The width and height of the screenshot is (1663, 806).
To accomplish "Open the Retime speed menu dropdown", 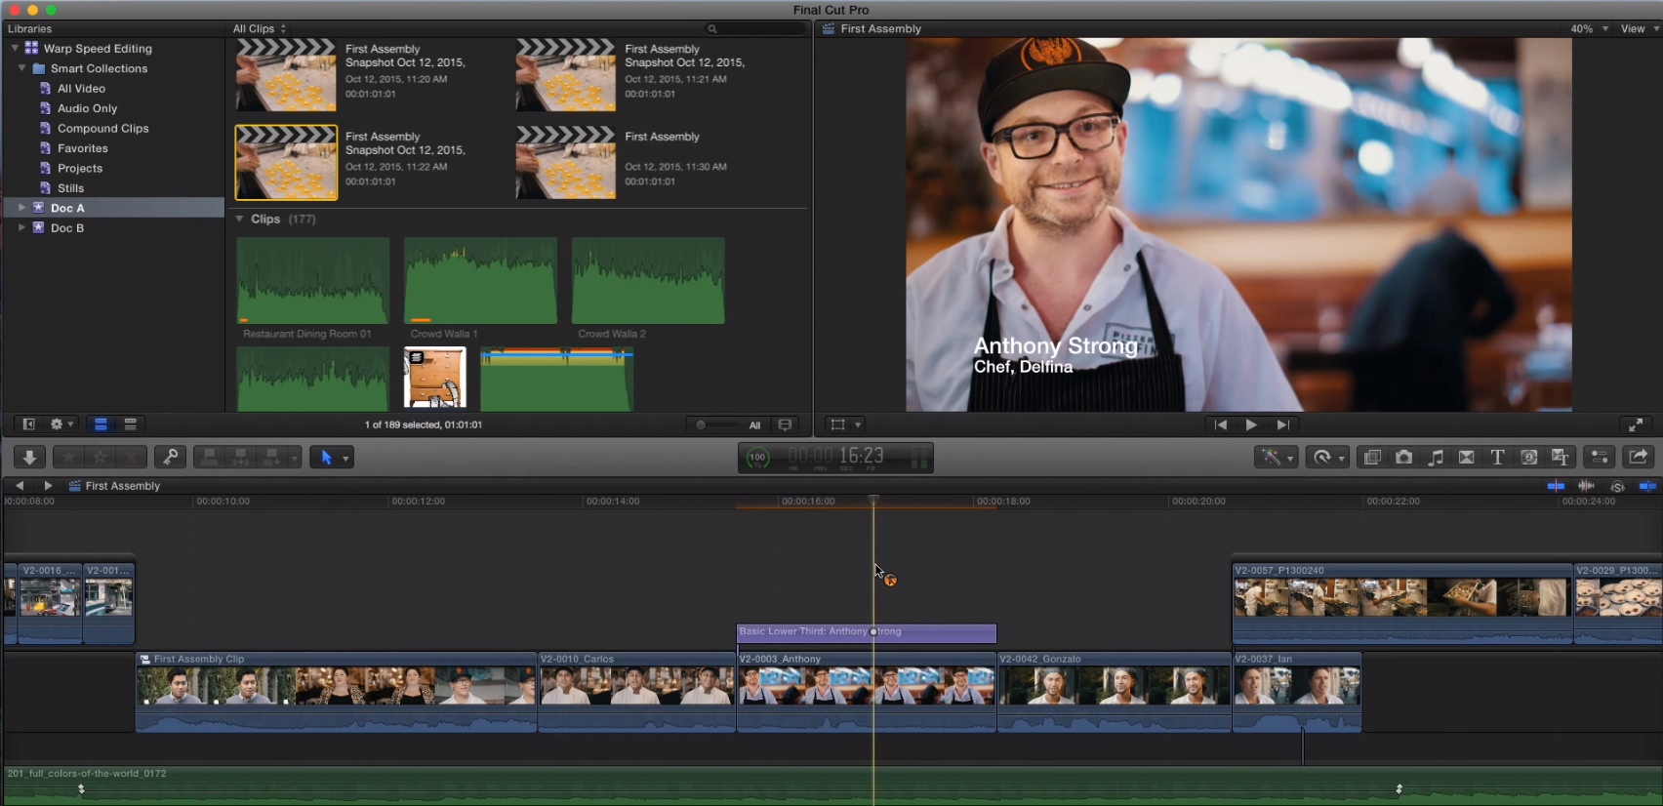I will pyautogui.click(x=1341, y=458).
